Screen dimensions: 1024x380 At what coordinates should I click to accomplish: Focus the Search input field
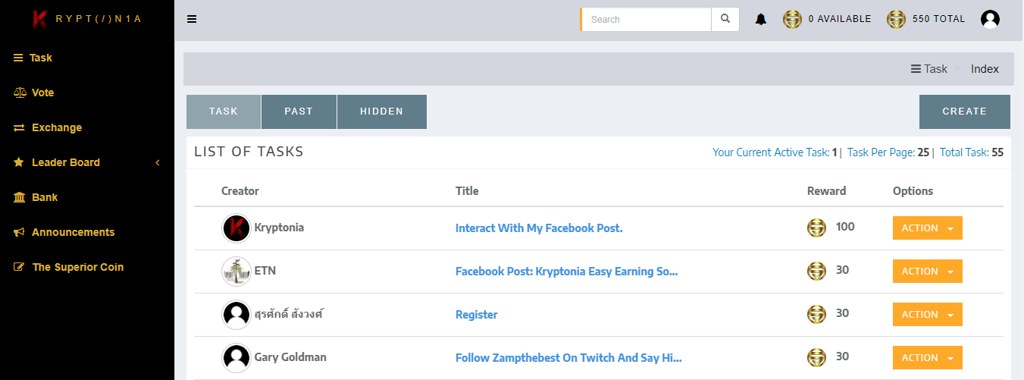[x=647, y=19]
